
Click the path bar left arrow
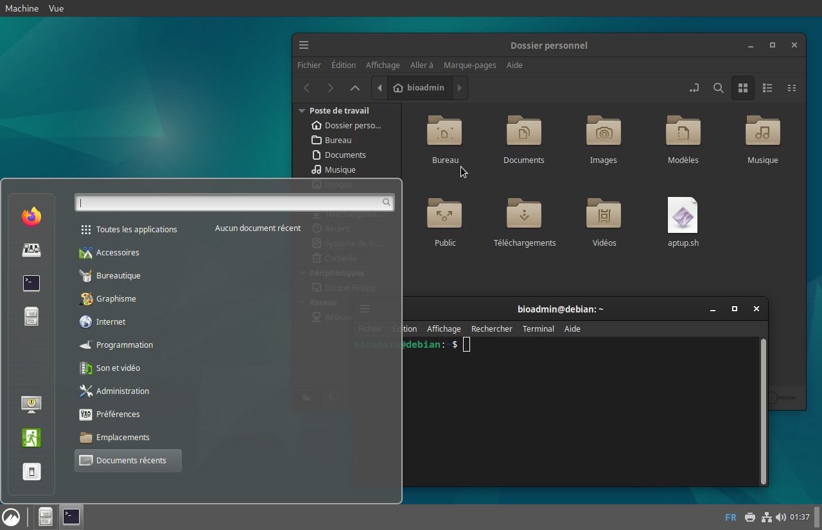[380, 88]
